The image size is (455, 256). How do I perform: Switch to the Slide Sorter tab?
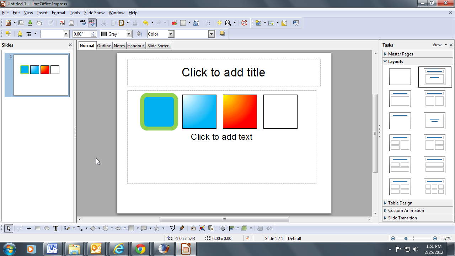coord(158,46)
